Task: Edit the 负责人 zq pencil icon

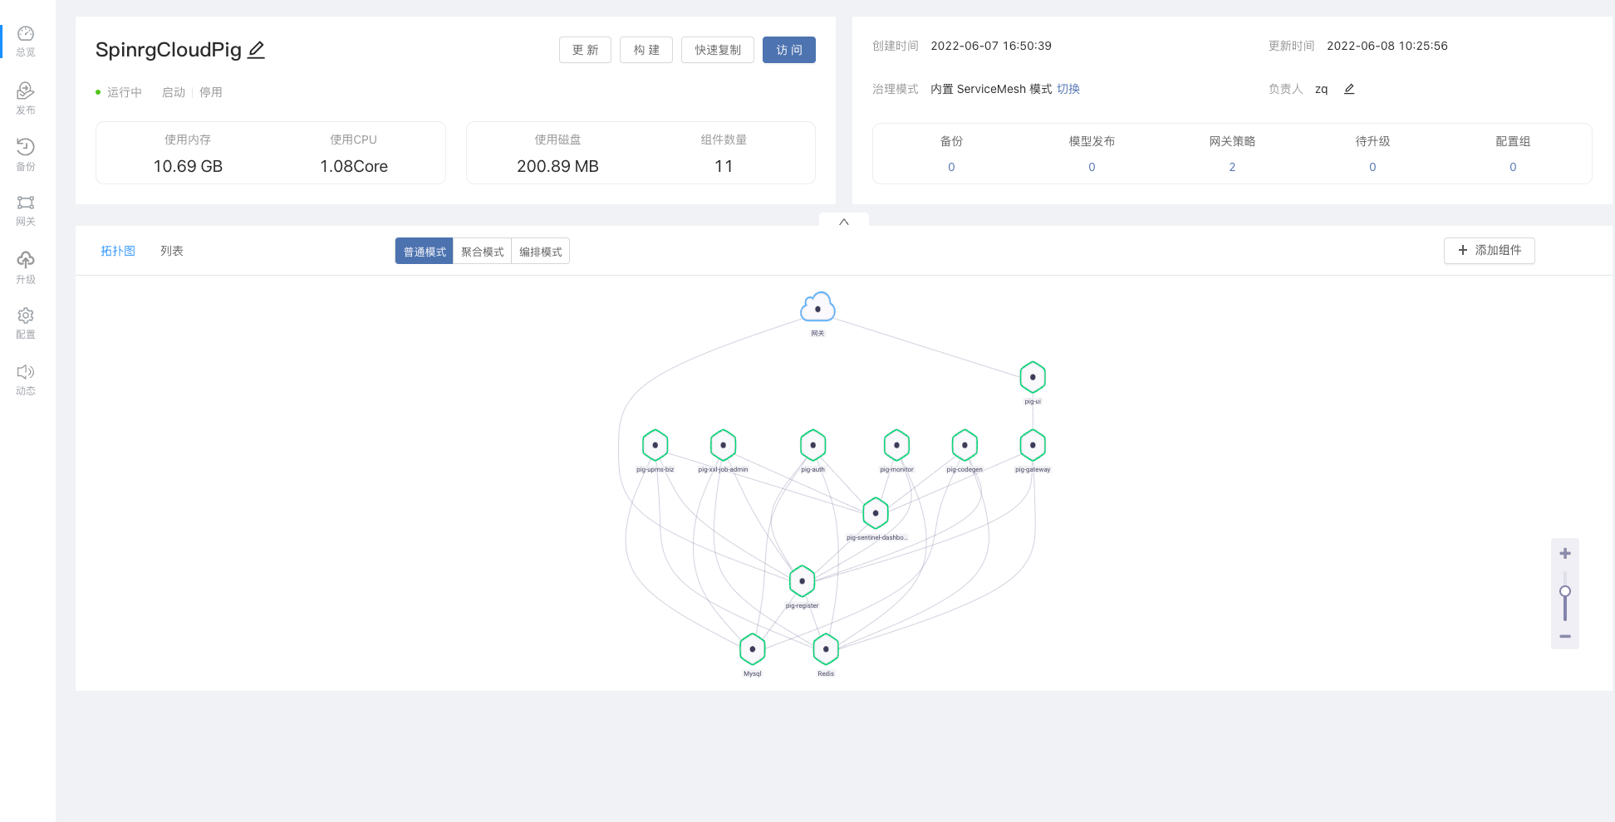Action: [1349, 89]
